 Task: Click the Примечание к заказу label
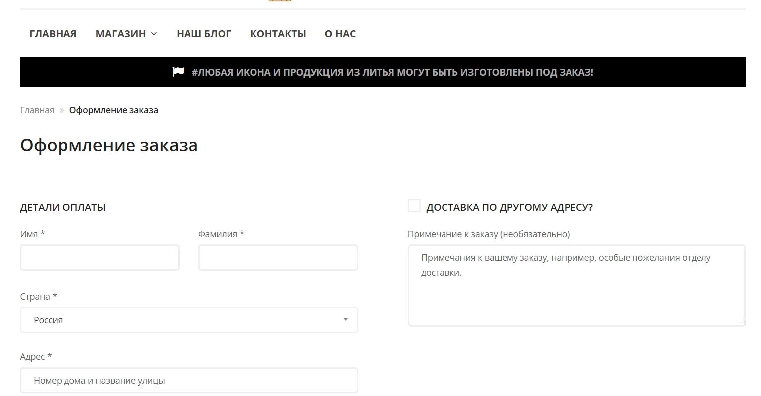tap(489, 234)
